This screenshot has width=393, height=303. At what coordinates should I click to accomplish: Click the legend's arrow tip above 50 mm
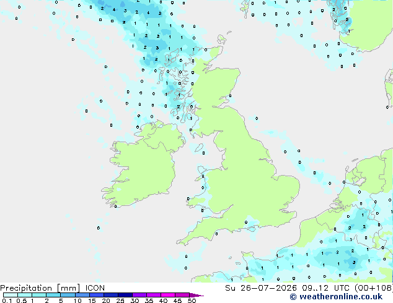click(x=196, y=295)
